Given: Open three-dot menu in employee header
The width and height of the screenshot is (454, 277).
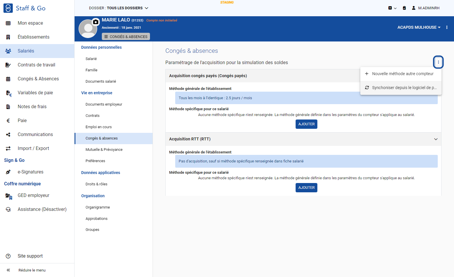Looking at the screenshot, I should click(447, 27).
